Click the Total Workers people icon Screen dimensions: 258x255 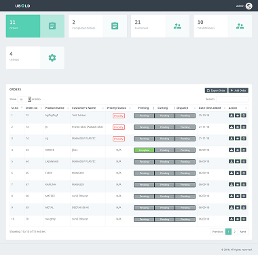coord(240,26)
